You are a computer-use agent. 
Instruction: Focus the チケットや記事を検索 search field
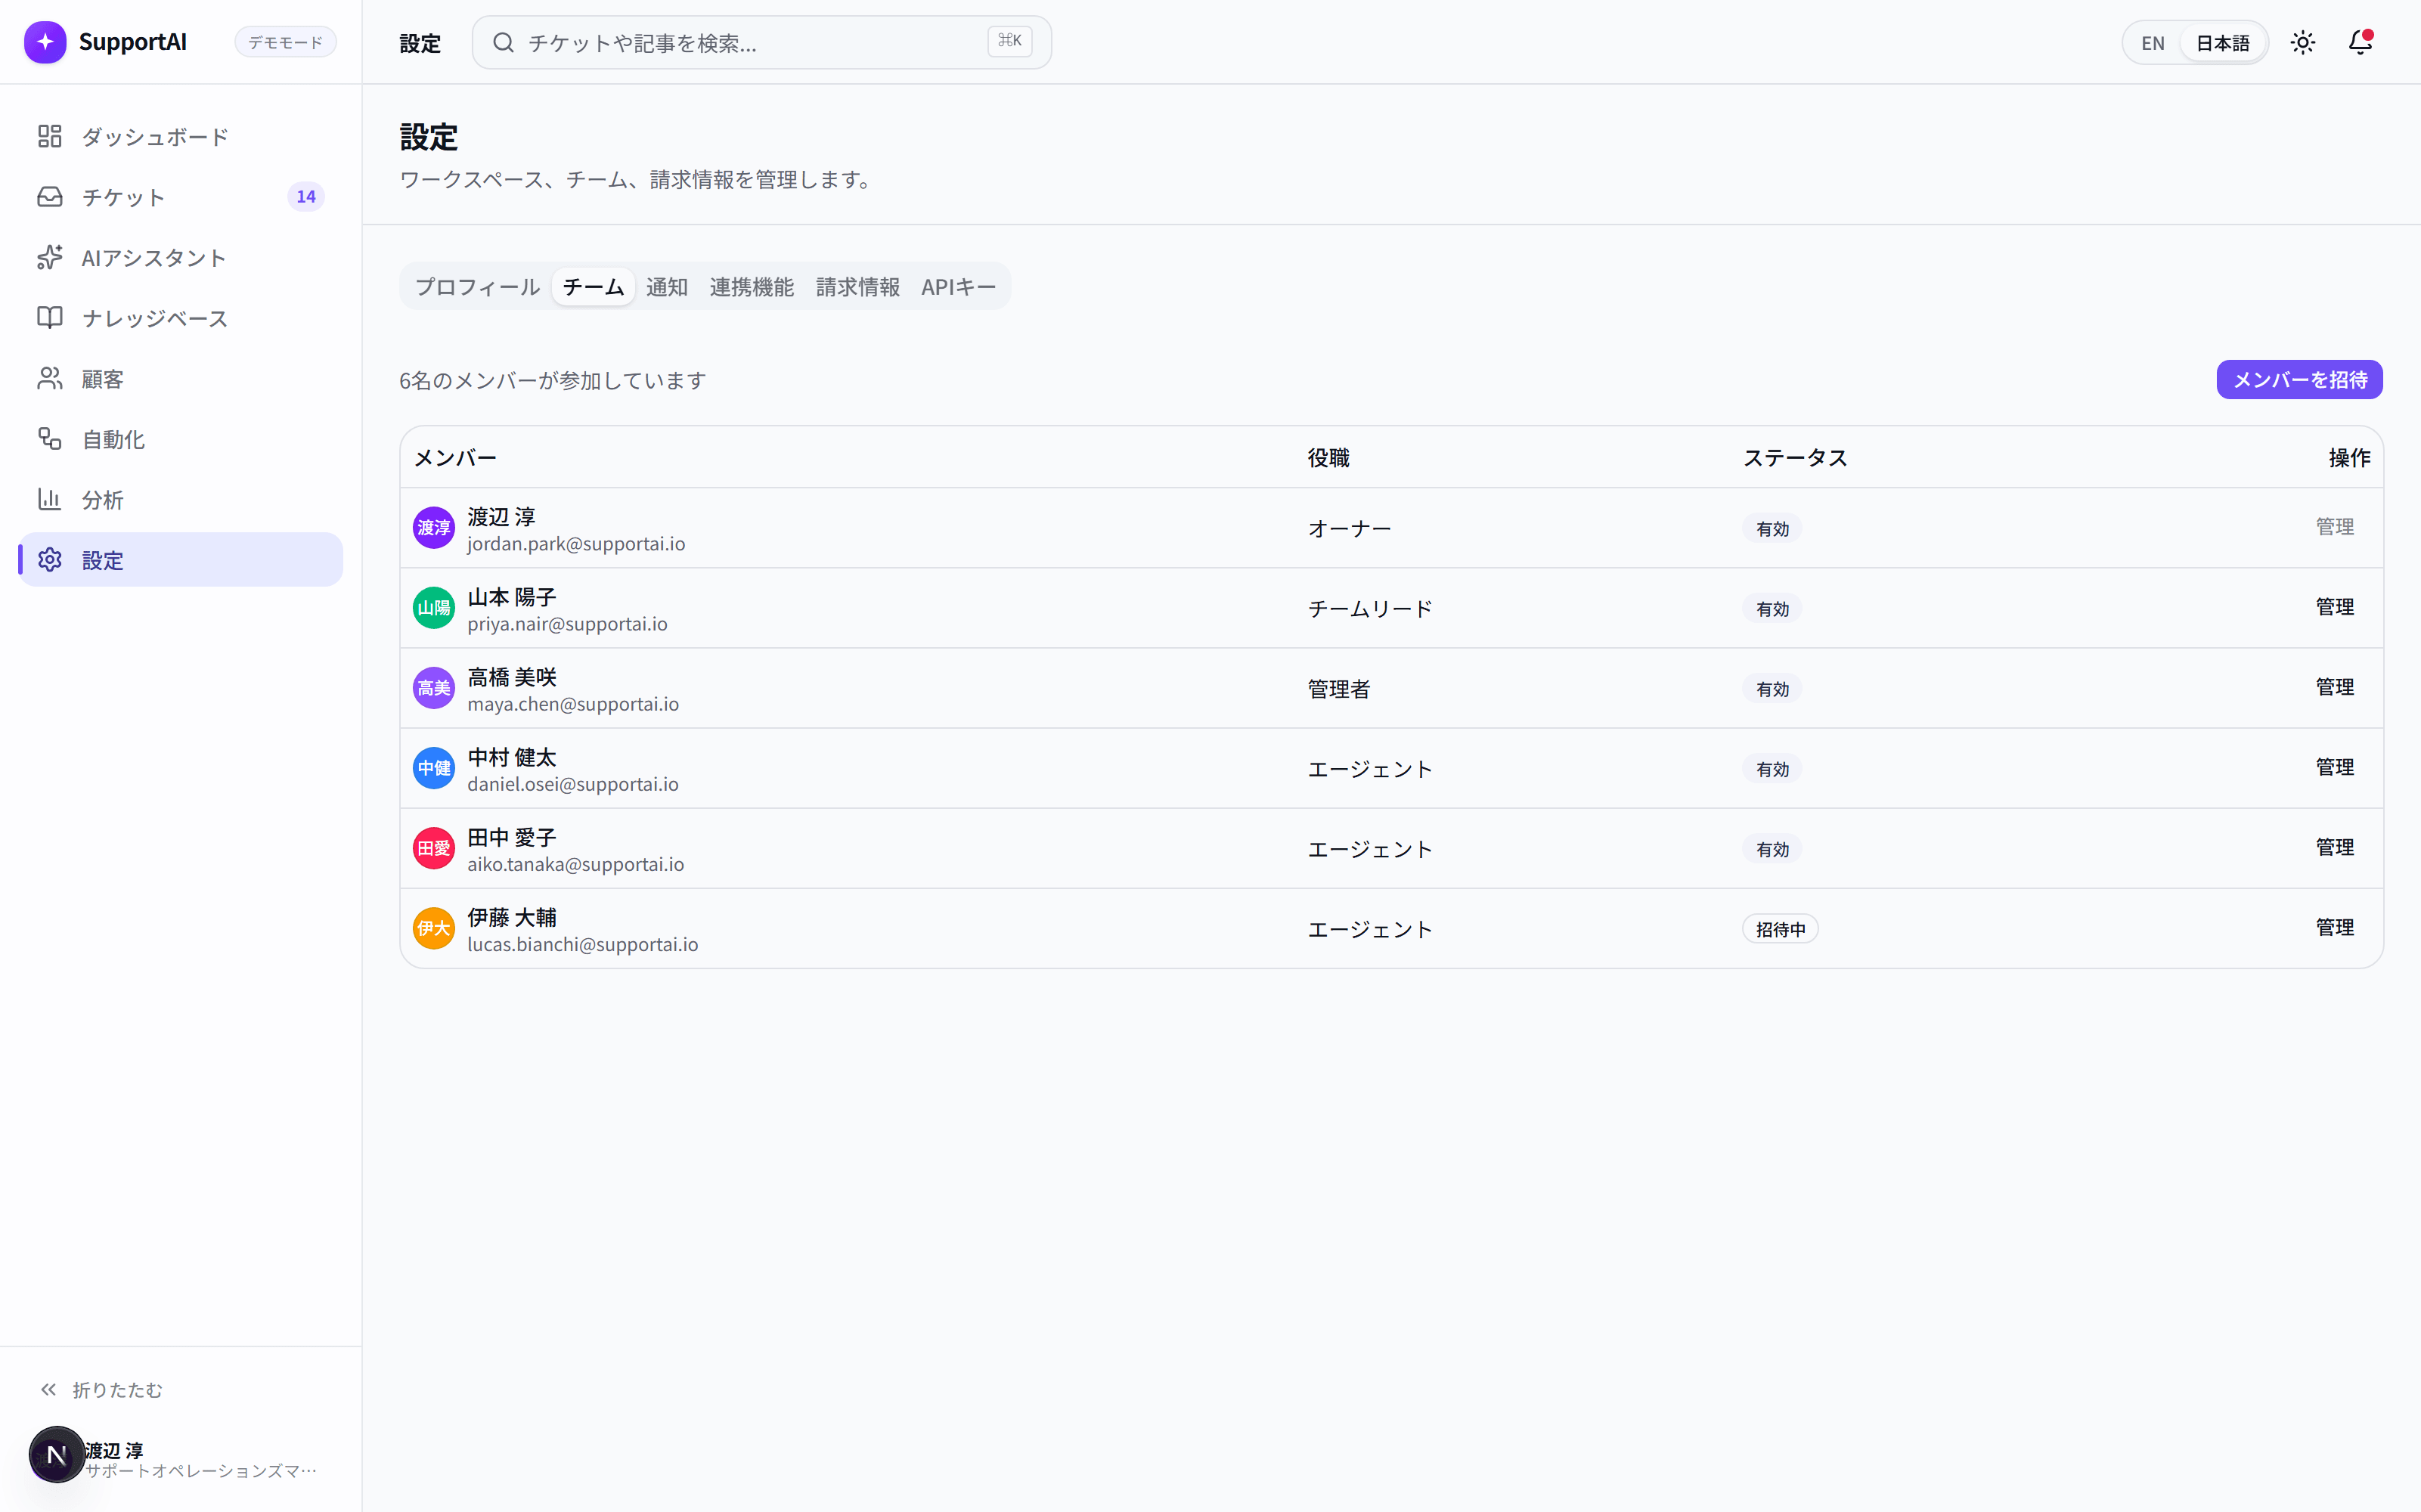click(x=761, y=42)
